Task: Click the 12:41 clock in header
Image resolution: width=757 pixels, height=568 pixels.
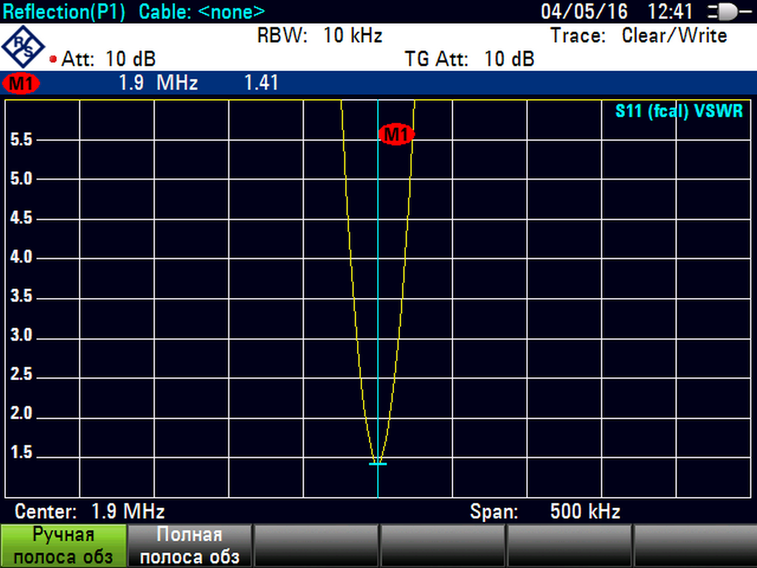Action: [670, 12]
